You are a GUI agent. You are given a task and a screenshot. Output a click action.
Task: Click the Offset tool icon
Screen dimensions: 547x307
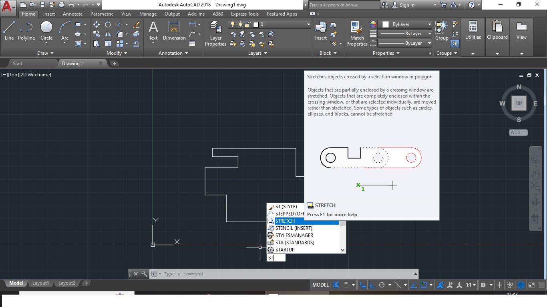pos(136,44)
